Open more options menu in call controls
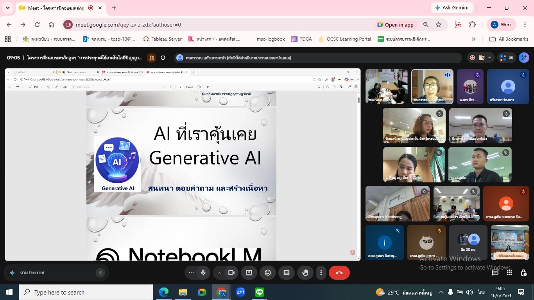 [x=321, y=273]
